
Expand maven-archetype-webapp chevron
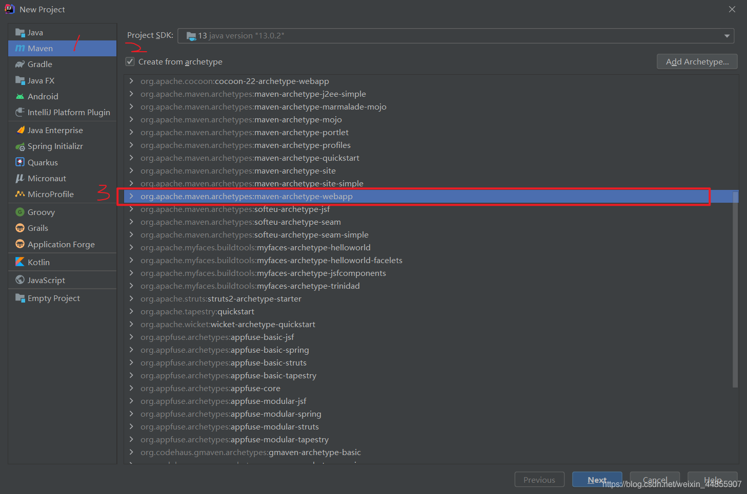point(131,196)
